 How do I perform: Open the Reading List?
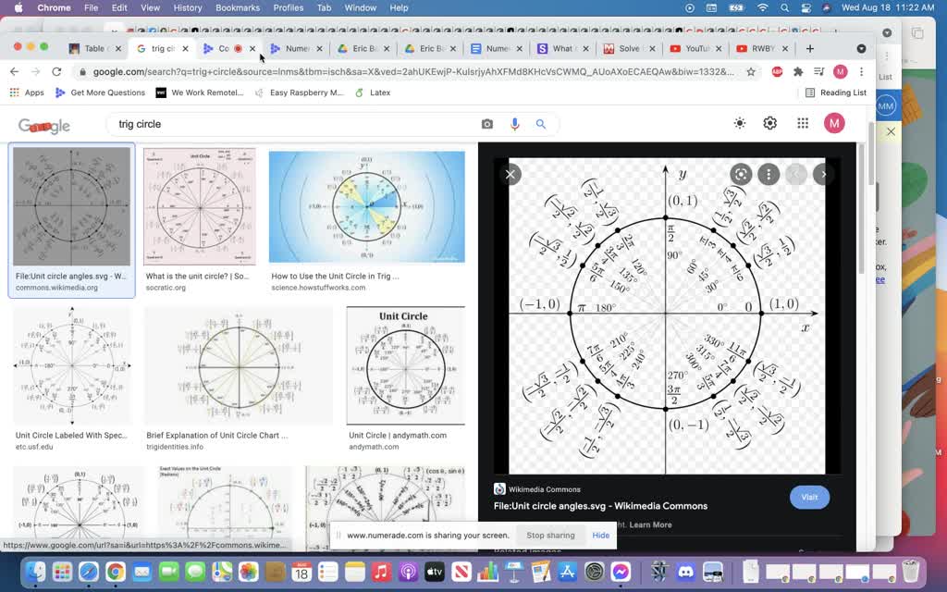[x=836, y=92]
